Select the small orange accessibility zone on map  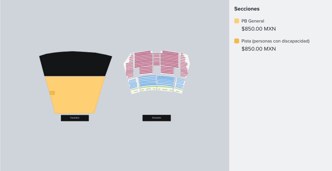click(x=52, y=93)
